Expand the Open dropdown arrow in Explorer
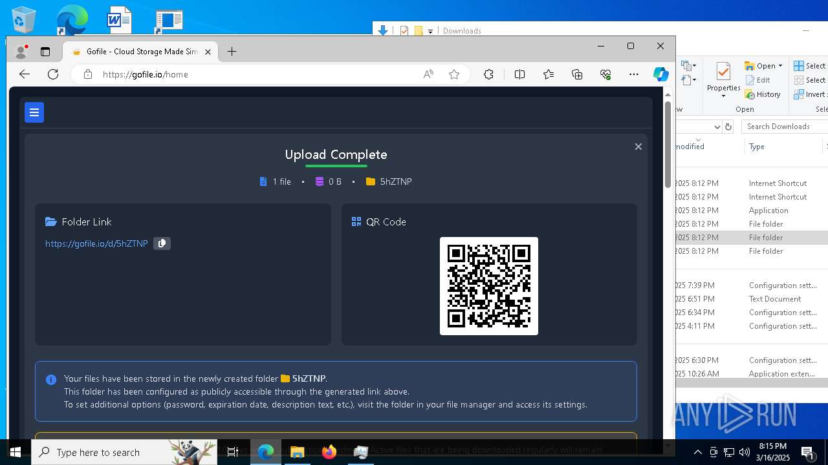The height and width of the screenshot is (465, 828). (x=780, y=66)
